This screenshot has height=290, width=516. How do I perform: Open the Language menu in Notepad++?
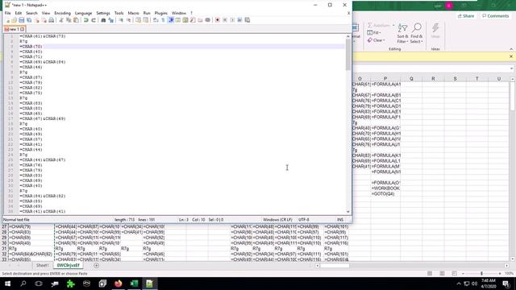click(83, 13)
